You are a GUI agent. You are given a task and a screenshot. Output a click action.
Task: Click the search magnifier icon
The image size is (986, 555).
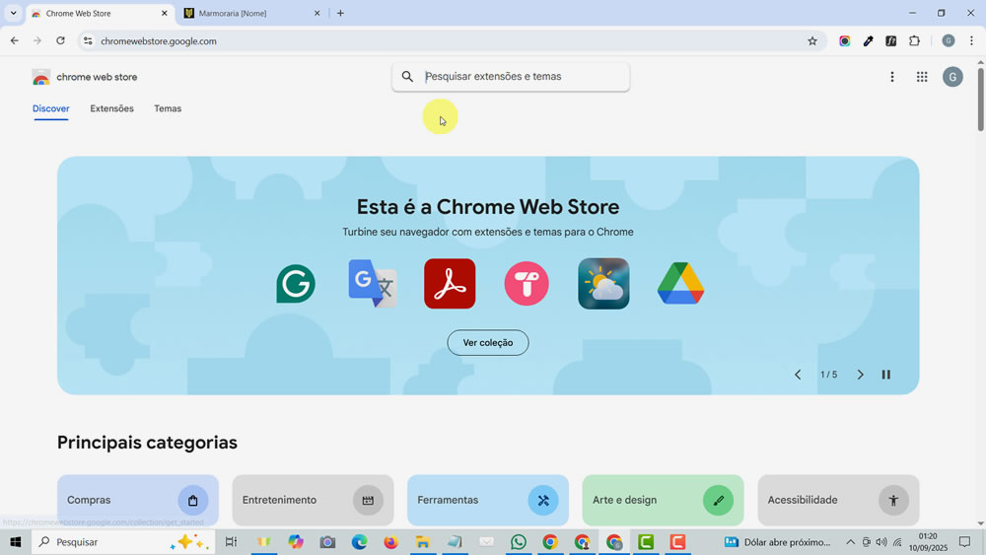click(x=407, y=77)
